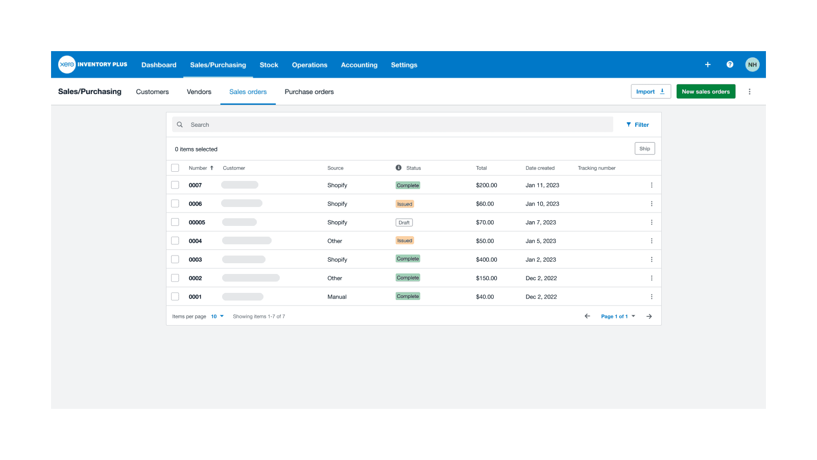Select the checkbox for order 0003
This screenshot has width=817, height=460.
click(175, 259)
